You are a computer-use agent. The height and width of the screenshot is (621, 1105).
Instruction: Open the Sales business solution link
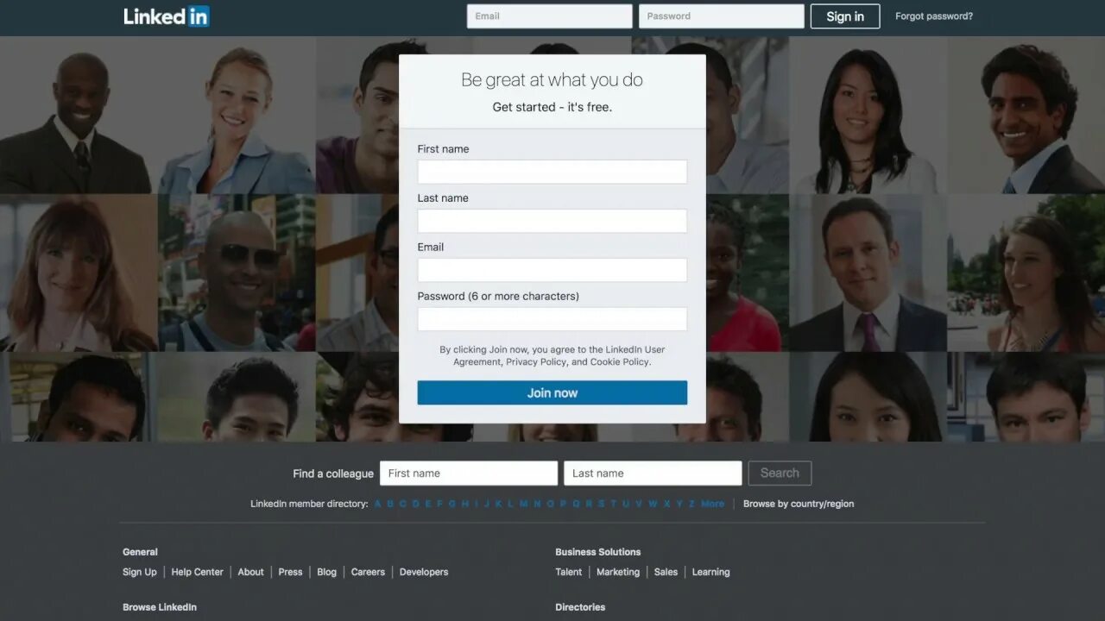click(666, 572)
